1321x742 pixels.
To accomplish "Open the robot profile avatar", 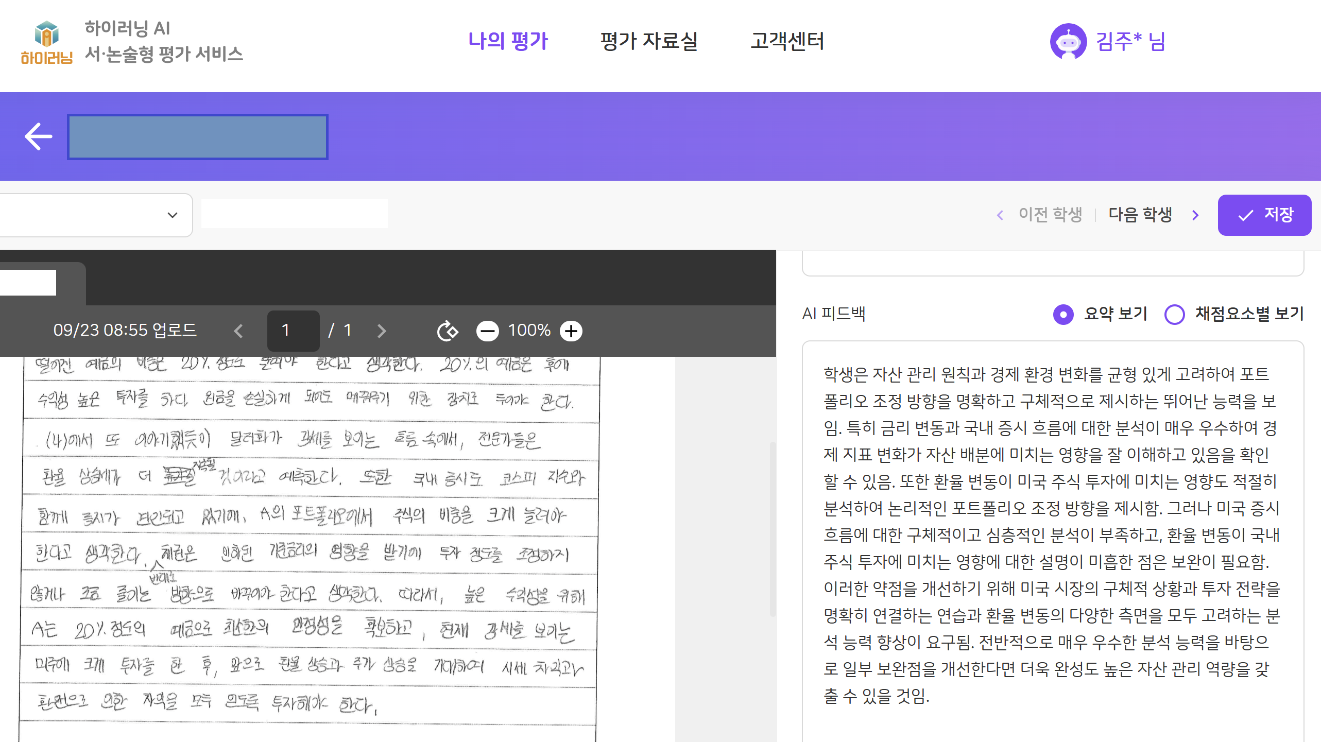I will pyautogui.click(x=1068, y=42).
